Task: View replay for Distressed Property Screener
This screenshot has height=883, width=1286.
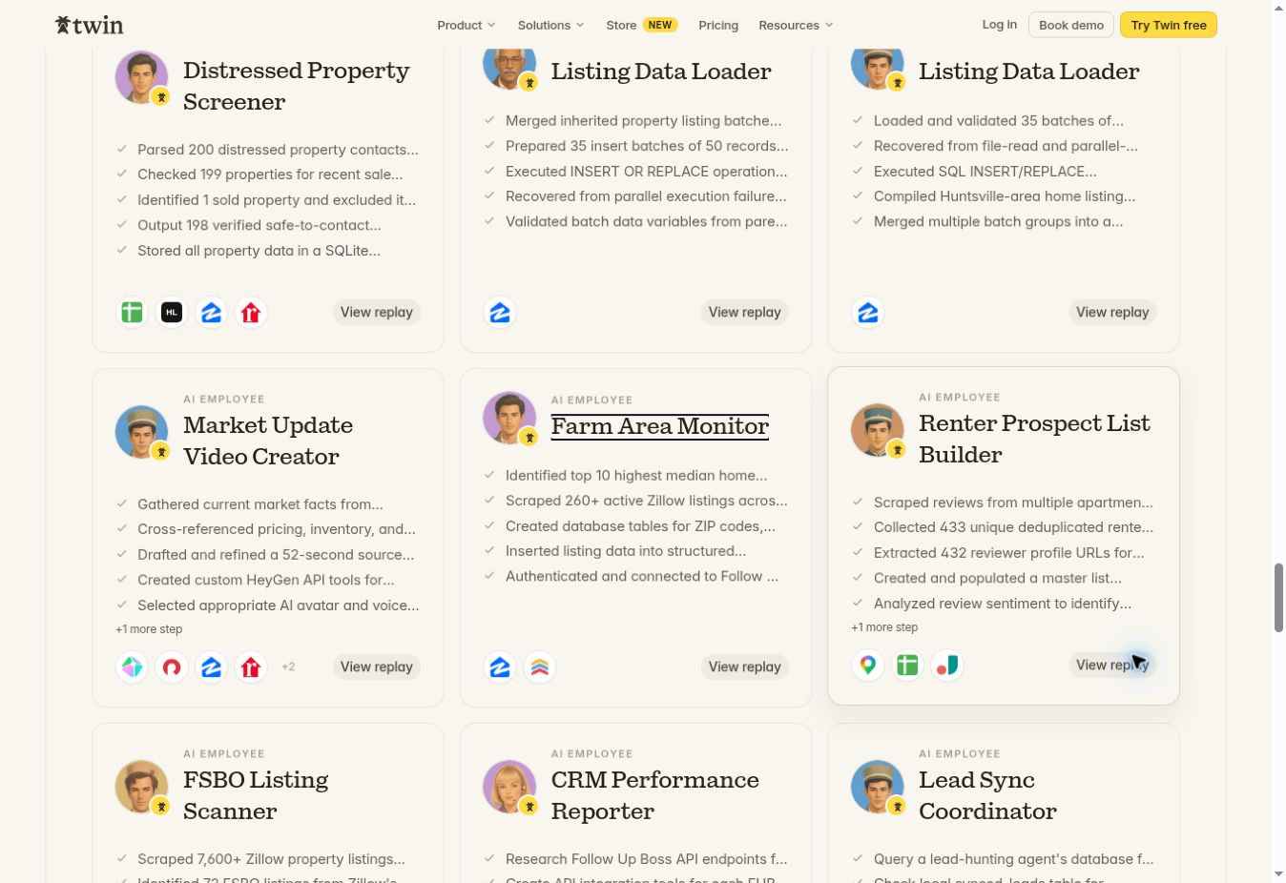Action: point(377,313)
